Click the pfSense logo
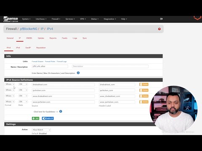 11,19
